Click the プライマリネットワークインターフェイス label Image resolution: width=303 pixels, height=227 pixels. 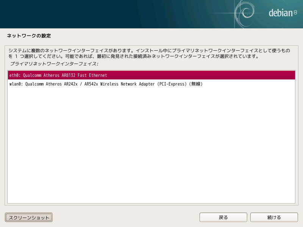(54, 64)
